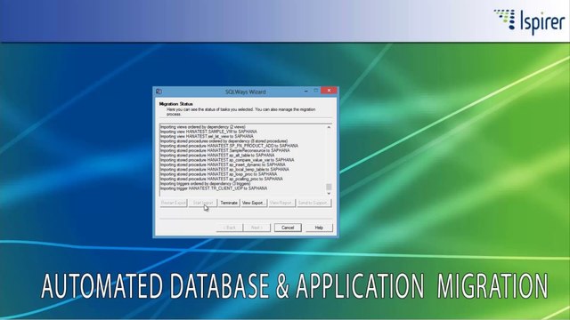570x320 pixels.
Task: Click the Terminate button
Action: (x=229, y=203)
